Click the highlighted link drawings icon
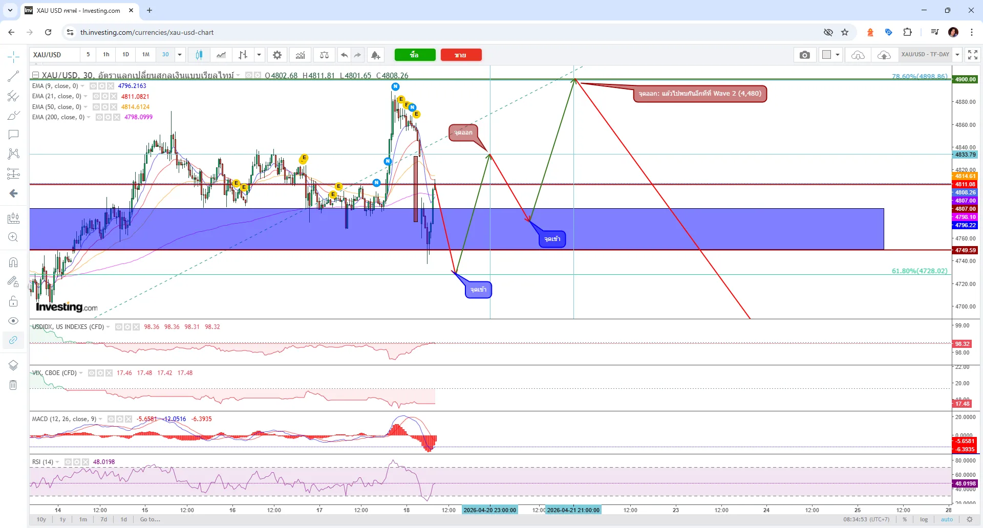This screenshot has width=983, height=528. 14,340
